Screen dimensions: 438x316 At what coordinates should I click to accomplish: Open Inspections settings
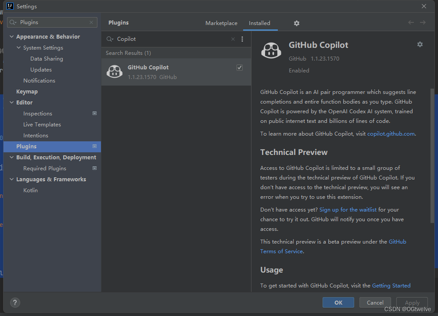click(x=38, y=113)
